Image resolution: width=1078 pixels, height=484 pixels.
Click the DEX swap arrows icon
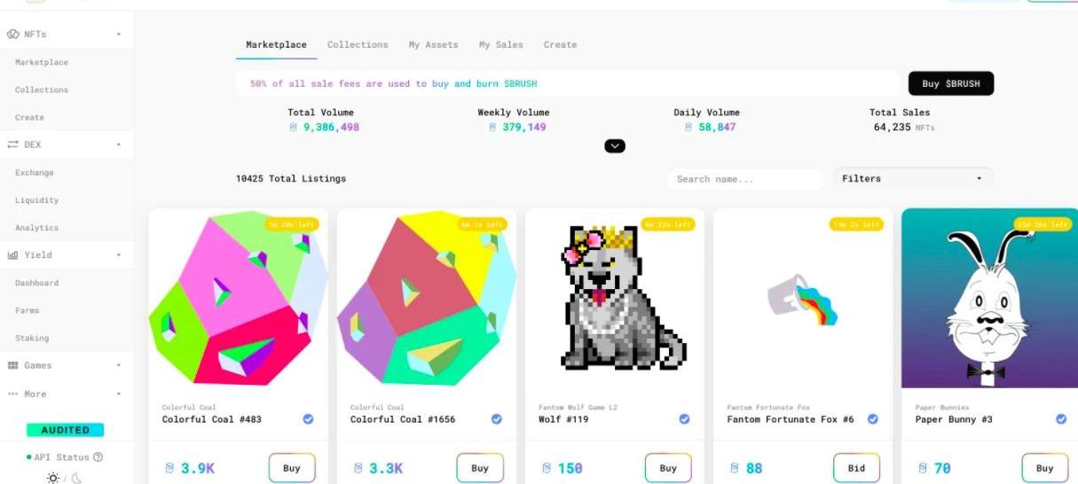point(13,144)
